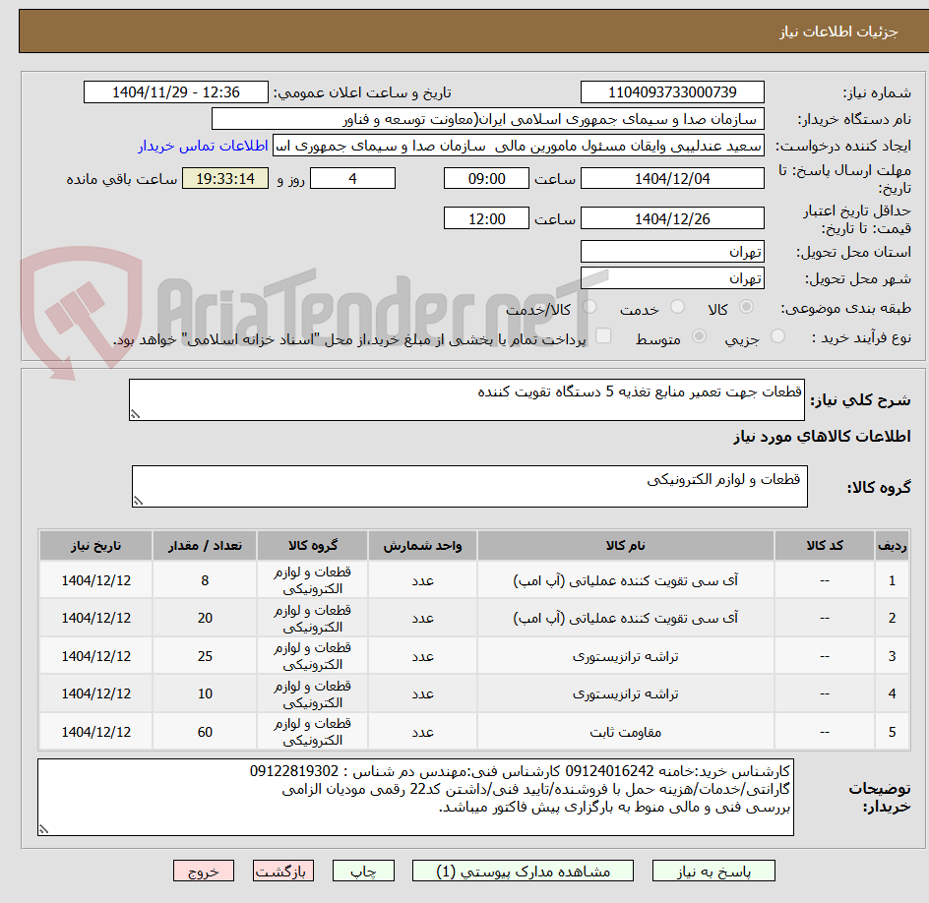Click the نام کالا column header

625,545
